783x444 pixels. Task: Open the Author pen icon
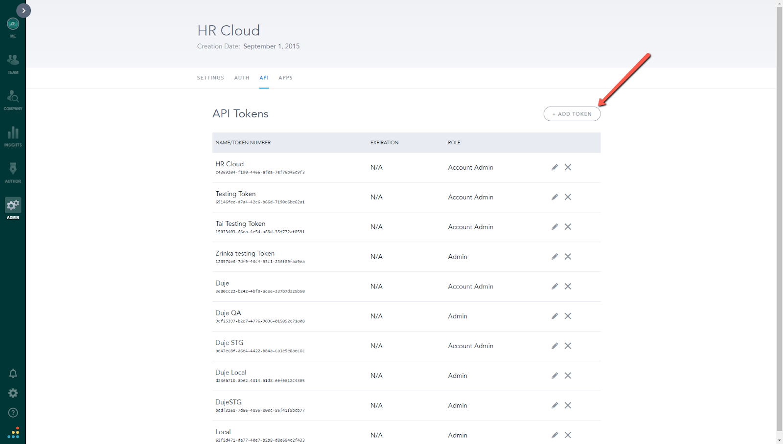(x=13, y=169)
